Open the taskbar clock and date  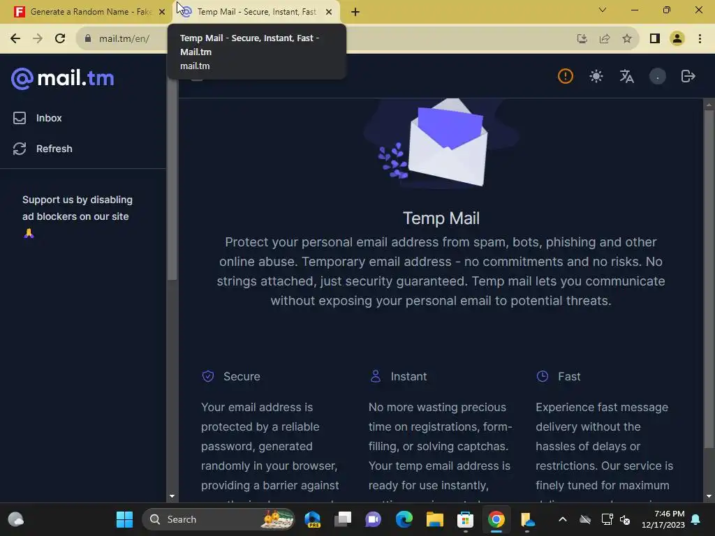tap(663, 519)
